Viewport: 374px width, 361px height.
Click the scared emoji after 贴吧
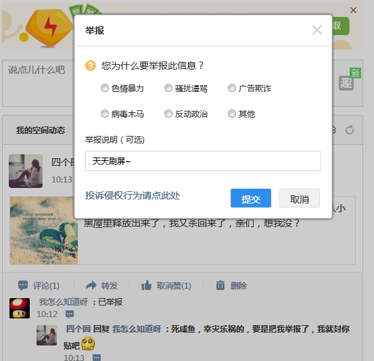pos(88,343)
